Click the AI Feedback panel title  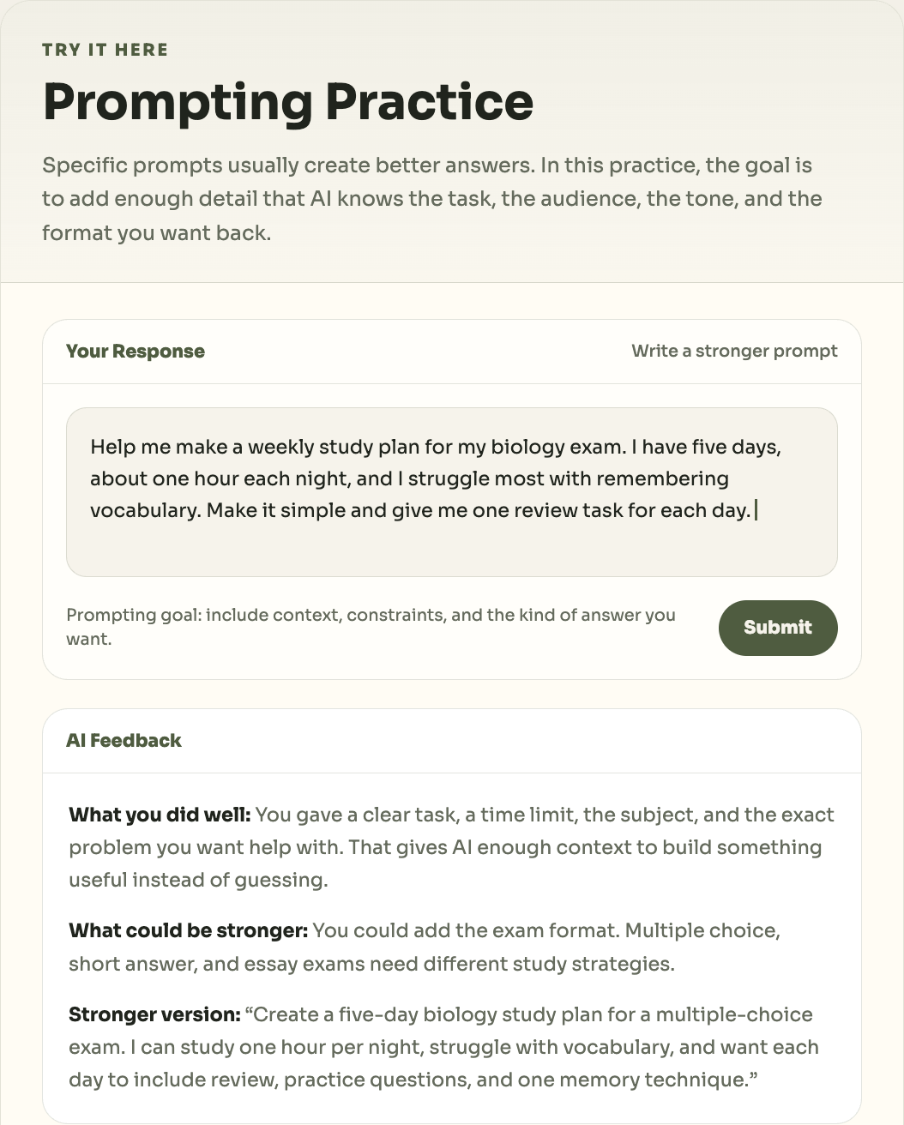coord(124,740)
